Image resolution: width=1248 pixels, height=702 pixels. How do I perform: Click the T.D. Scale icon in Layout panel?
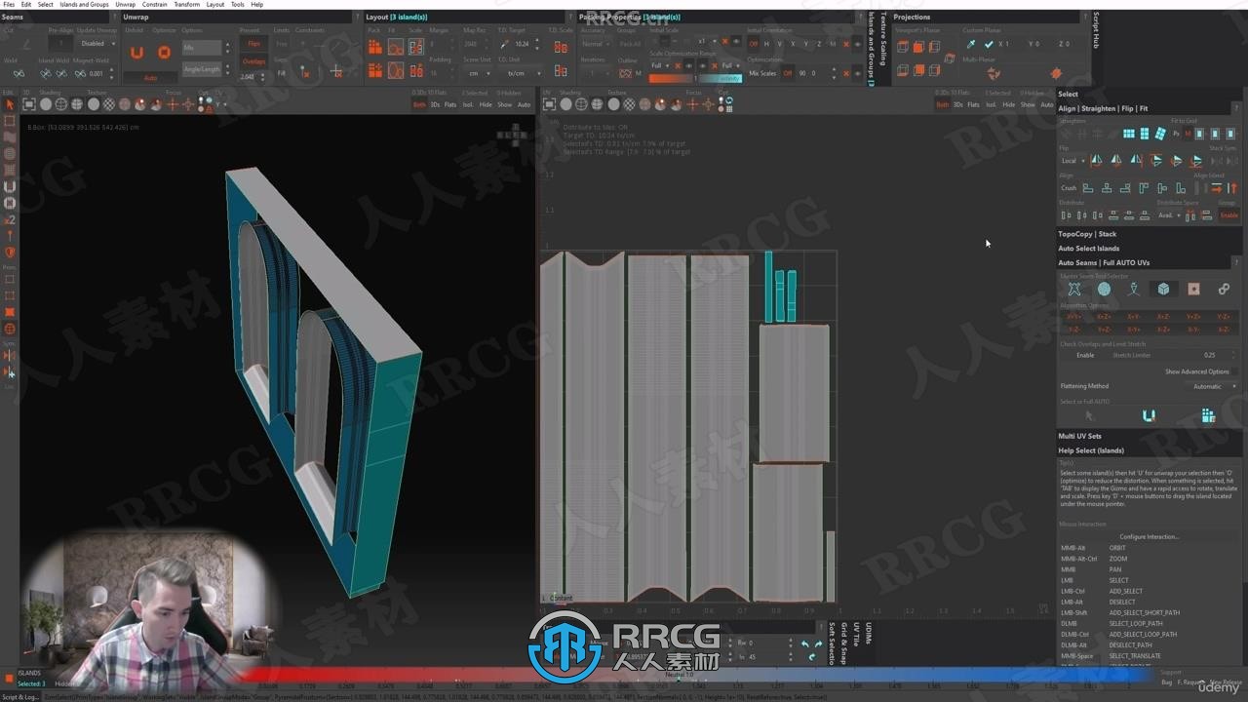point(560,46)
